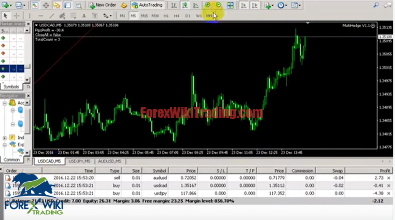Switch timeframe to H4
This screenshot has width=395, height=220.
click(x=176, y=16)
